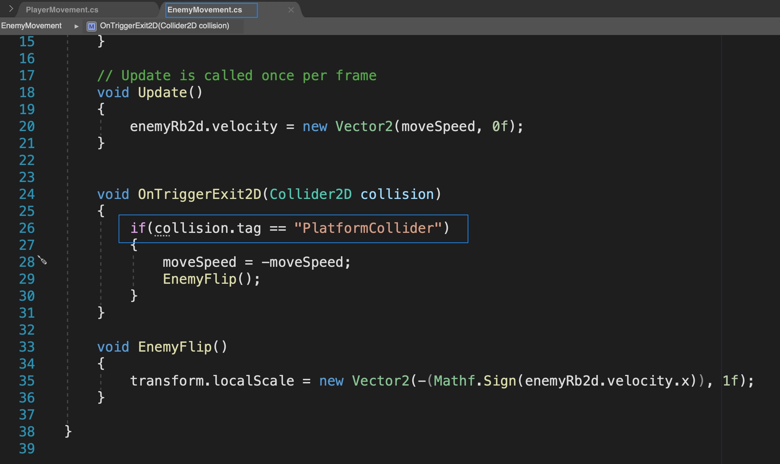
Task: Click line number 35 in the gutter
Action: tap(26, 381)
